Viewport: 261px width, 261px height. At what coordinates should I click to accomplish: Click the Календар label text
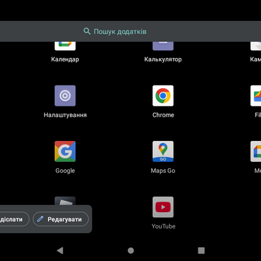point(65,59)
